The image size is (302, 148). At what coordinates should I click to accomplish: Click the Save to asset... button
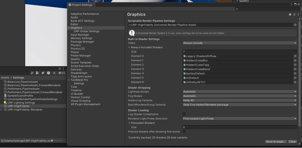[x=276, y=142]
